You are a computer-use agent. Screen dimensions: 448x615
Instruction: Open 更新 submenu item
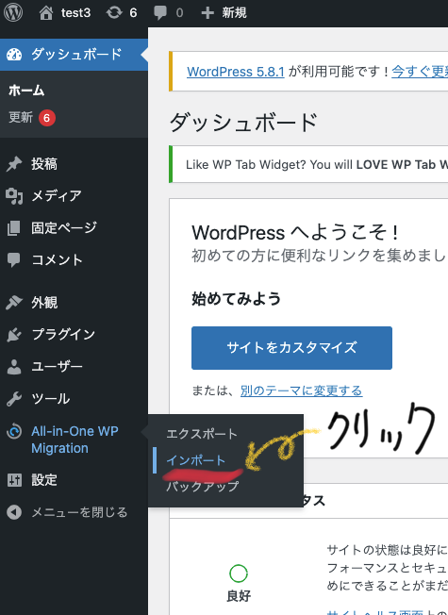(x=21, y=117)
